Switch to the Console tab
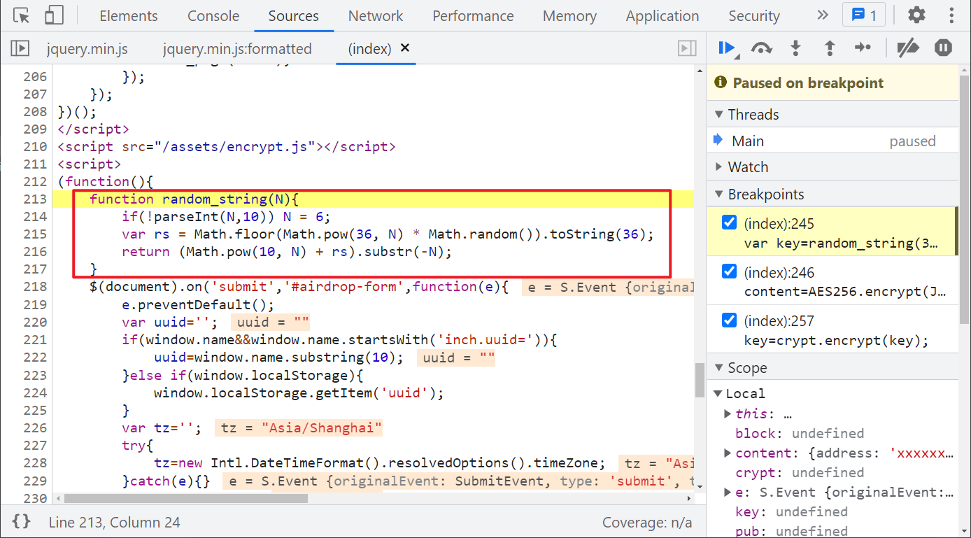 [213, 16]
